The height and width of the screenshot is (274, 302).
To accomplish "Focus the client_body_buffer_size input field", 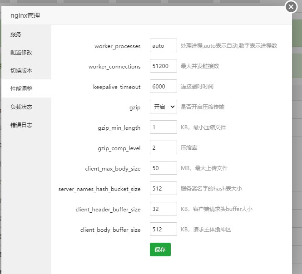I will tap(163, 229).
